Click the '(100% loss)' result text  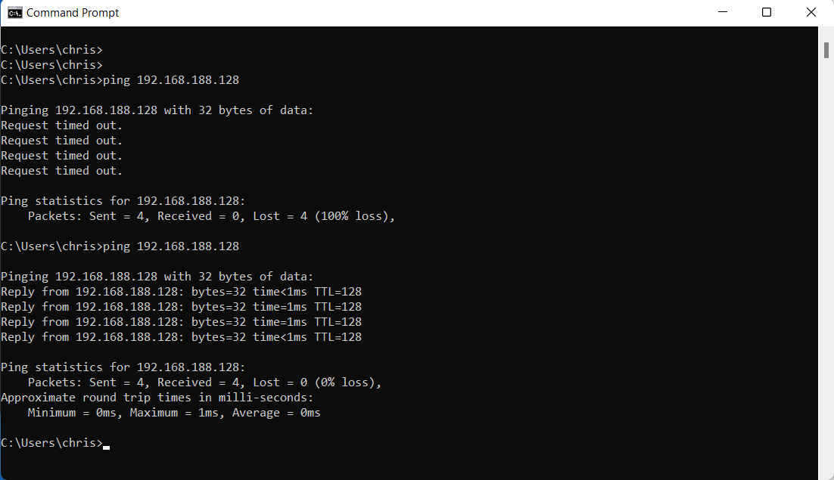pos(352,215)
